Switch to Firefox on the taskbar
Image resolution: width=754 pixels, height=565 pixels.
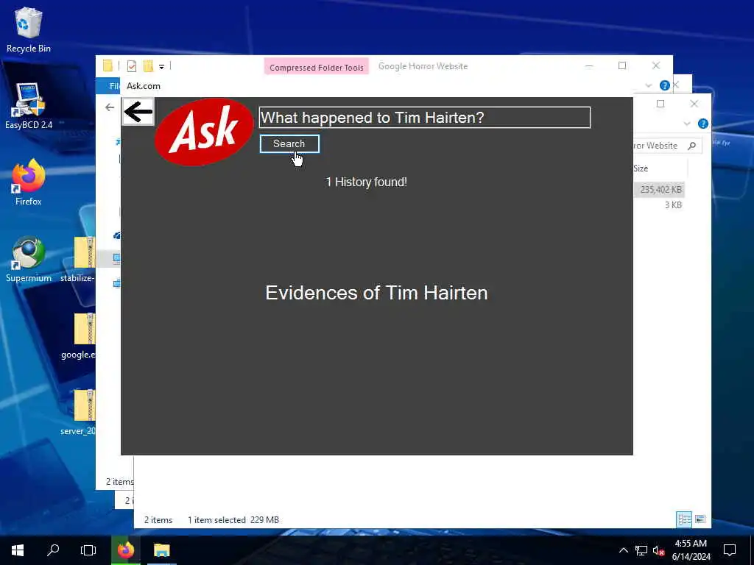[126, 550]
